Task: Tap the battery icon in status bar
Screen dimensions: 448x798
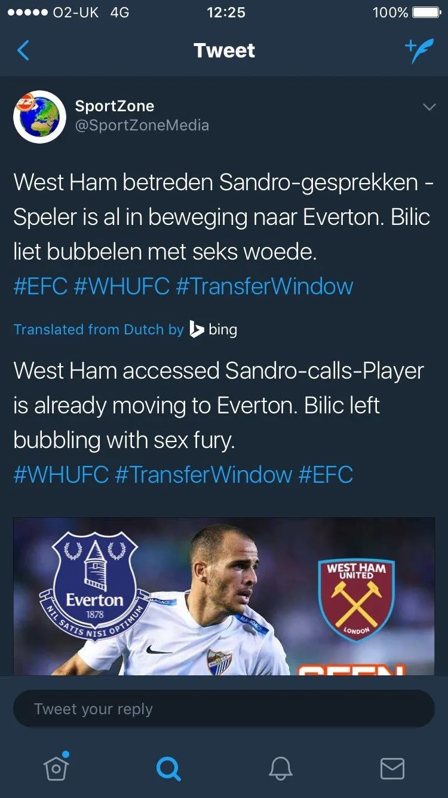Action: click(426, 13)
